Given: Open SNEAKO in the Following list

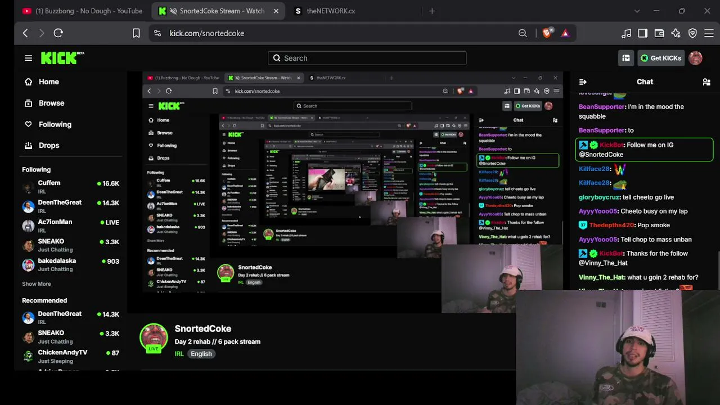Looking at the screenshot, I should [71, 245].
